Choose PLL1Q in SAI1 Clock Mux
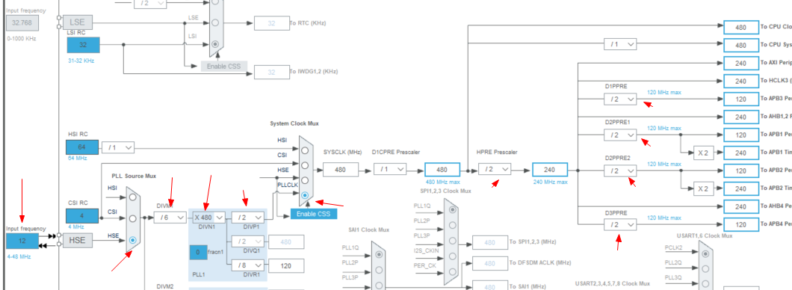This screenshot has width=792, height=290. point(379,255)
